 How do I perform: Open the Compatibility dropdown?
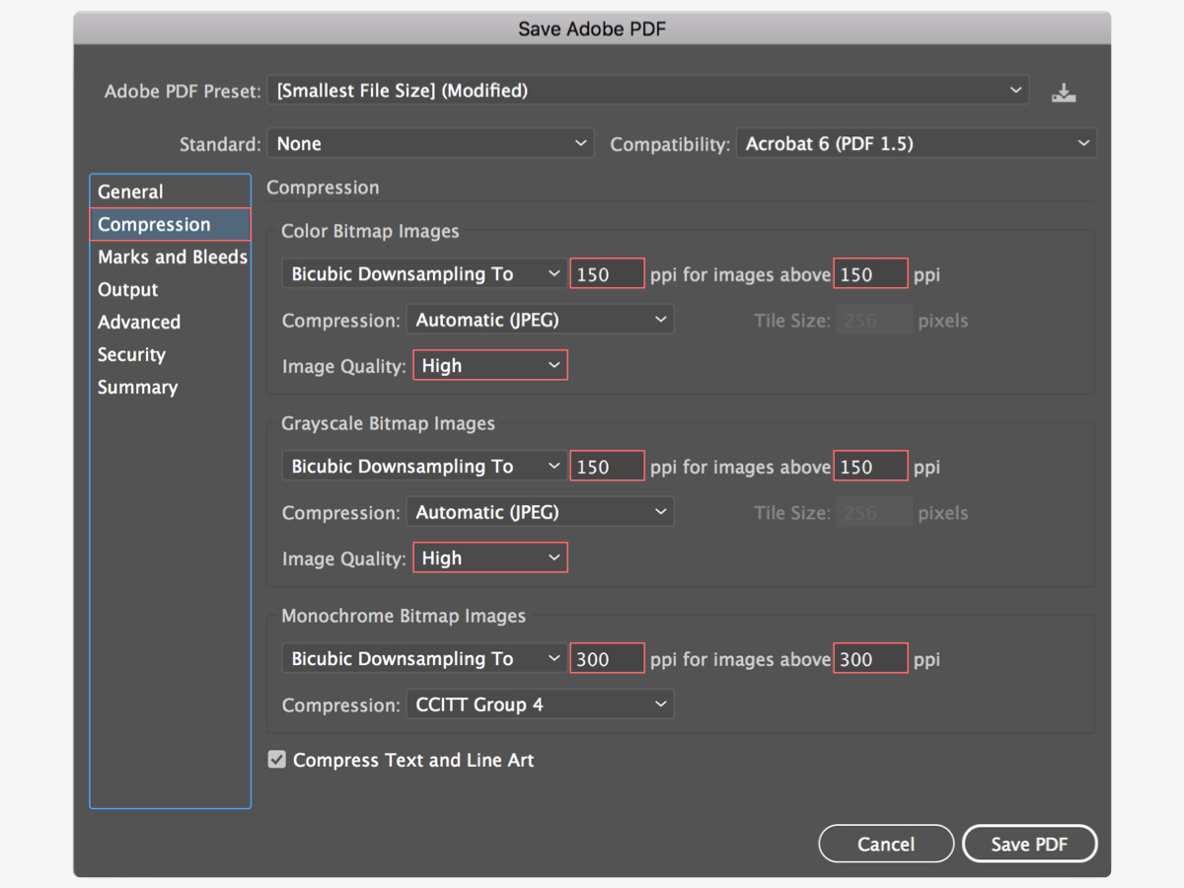916,143
